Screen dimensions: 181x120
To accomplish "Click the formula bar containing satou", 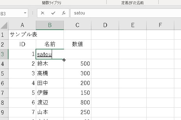I will tap(123, 13).
